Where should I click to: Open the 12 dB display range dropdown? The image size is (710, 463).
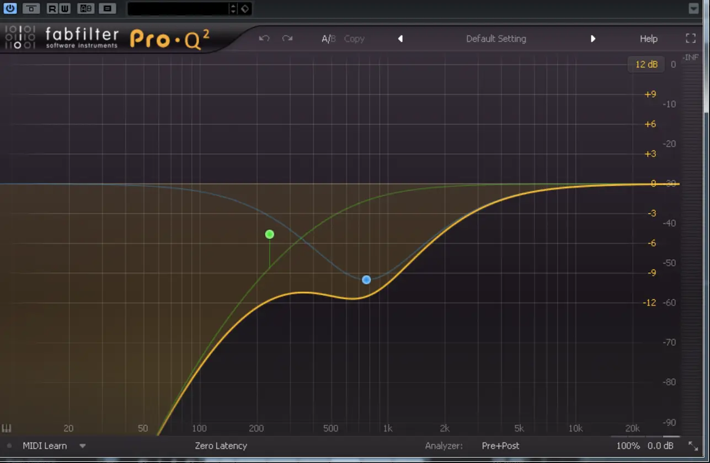click(x=646, y=64)
